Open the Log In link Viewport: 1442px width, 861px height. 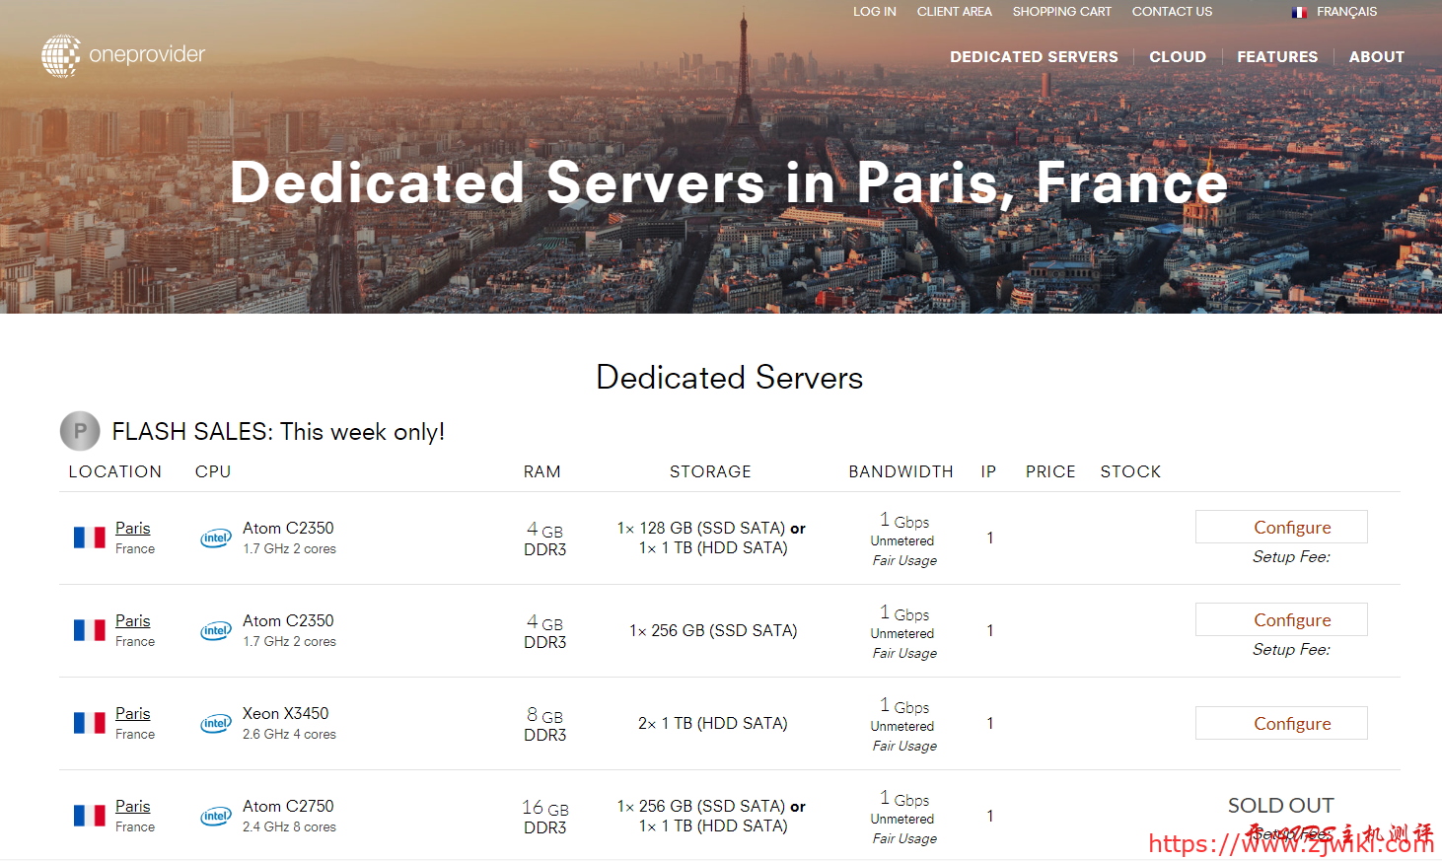874,12
